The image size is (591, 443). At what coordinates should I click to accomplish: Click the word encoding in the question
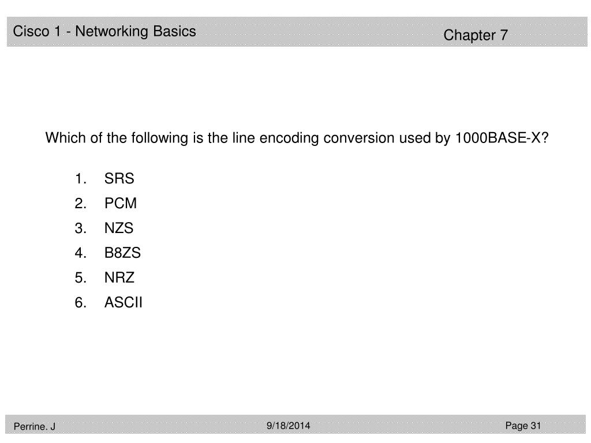[x=290, y=138]
